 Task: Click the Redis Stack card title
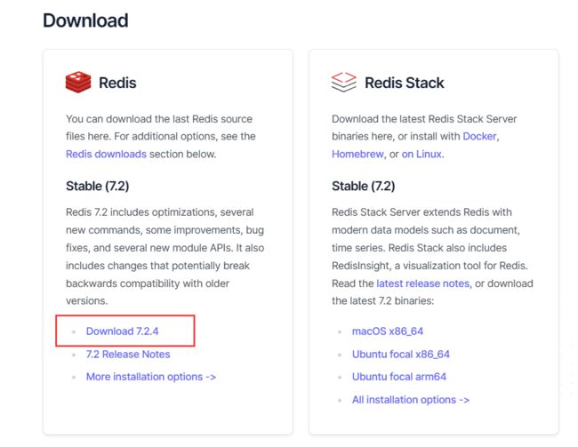pyautogui.click(x=405, y=83)
